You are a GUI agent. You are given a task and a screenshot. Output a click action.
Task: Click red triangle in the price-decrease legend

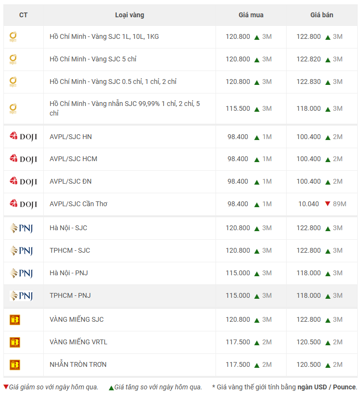coord(6,387)
